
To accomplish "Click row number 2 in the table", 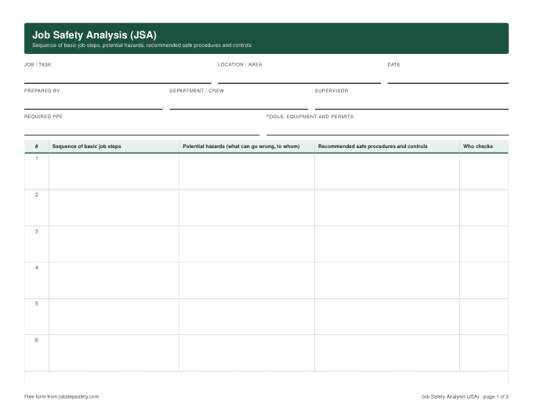I will coord(37,195).
